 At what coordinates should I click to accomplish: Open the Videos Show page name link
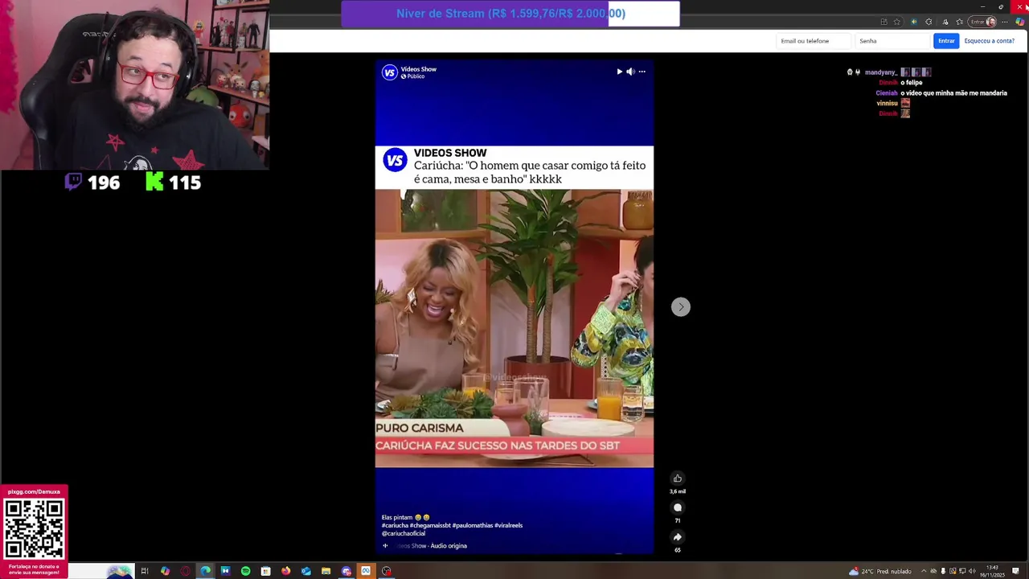418,69
